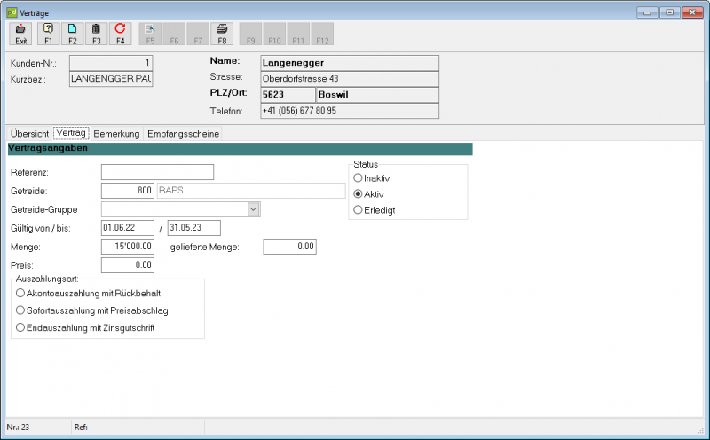Image resolution: width=710 pixels, height=440 pixels.
Task: Click the greyed F9 toolbar button
Action: [x=250, y=34]
